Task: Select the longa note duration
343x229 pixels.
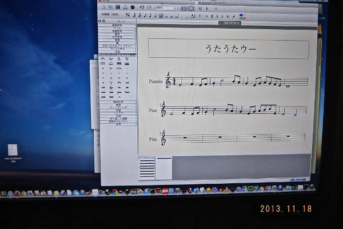Action: click(177, 16)
